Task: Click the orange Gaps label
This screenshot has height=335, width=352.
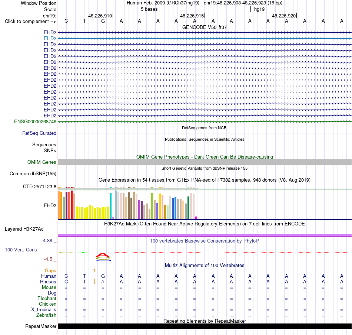Action: (50, 270)
